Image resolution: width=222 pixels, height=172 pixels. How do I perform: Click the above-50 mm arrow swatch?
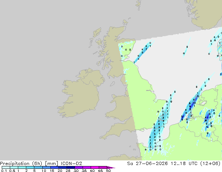(111, 167)
